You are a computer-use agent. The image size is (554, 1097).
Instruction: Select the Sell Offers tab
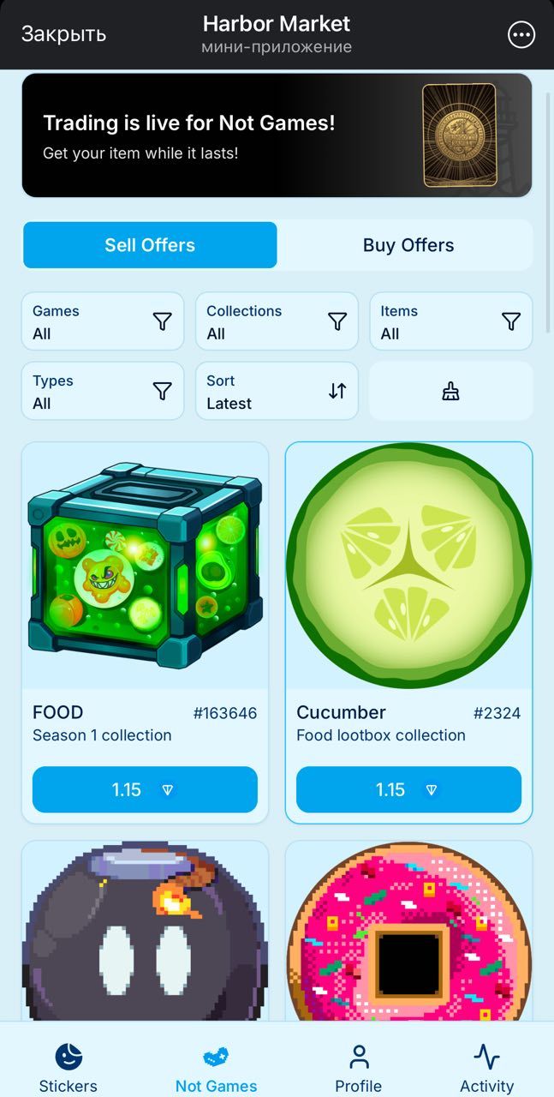point(150,245)
